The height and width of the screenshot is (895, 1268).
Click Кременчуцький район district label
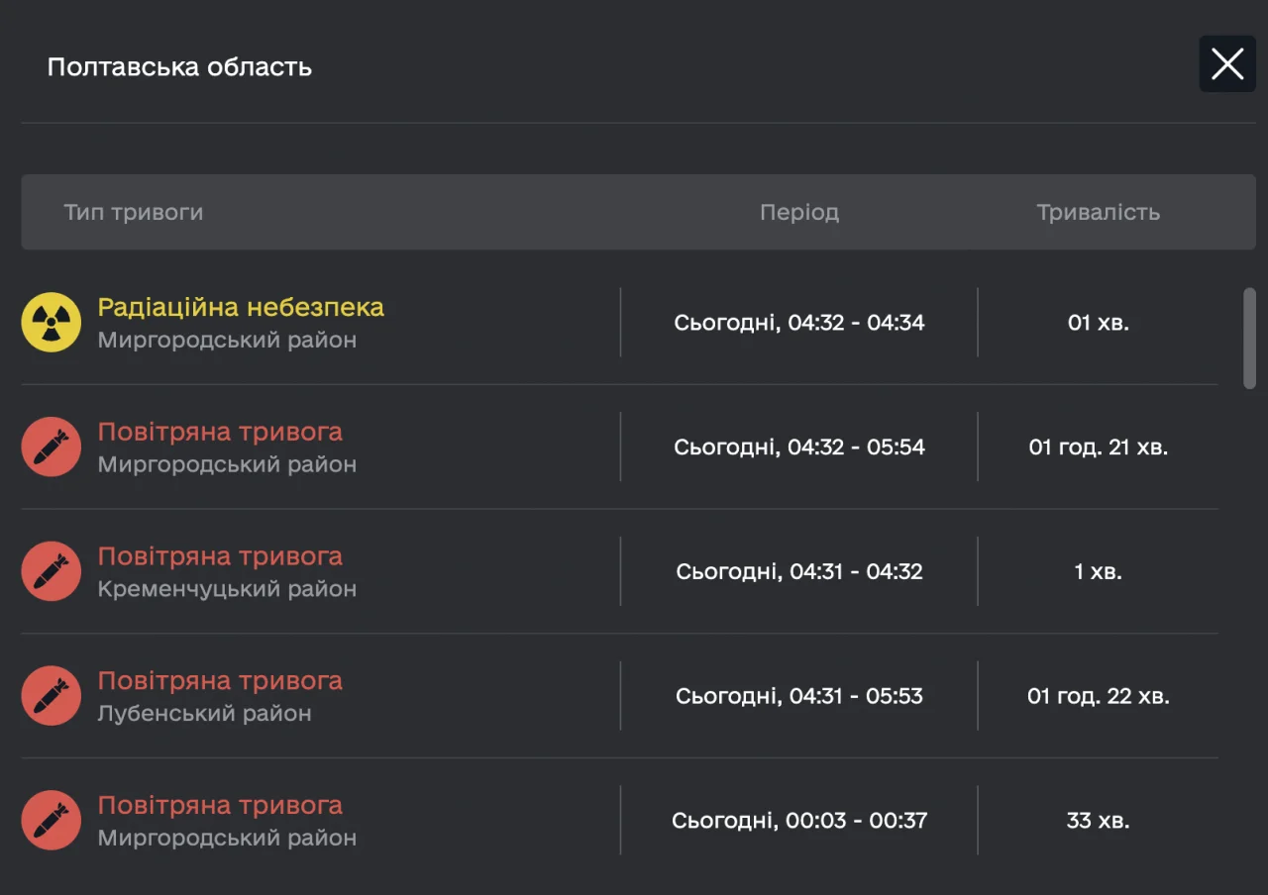click(x=227, y=589)
